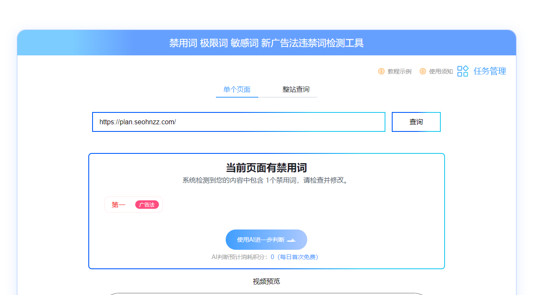This screenshot has height=295, width=538.
Task: Open the 使用须知 usage notice link
Action: (x=441, y=71)
